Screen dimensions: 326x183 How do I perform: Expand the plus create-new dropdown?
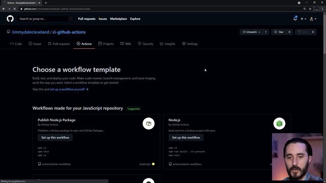click(x=303, y=19)
